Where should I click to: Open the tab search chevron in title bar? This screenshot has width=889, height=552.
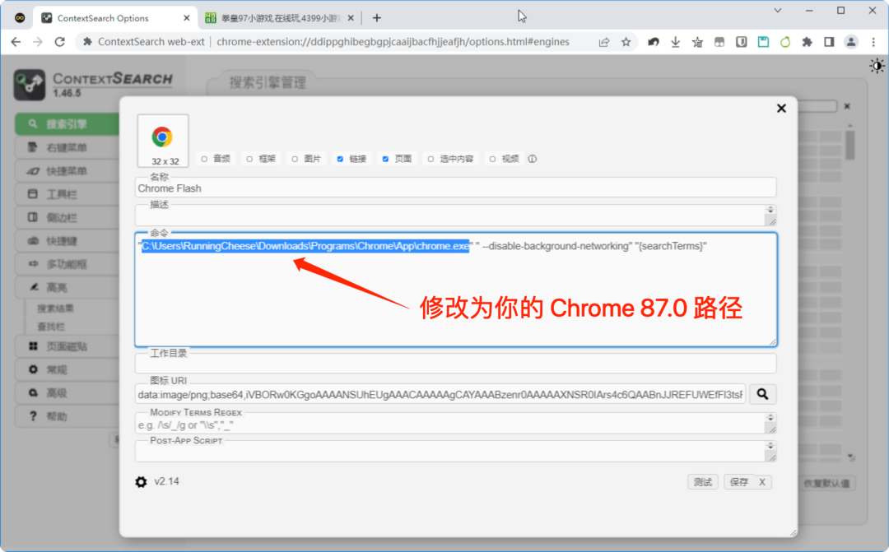coord(778,10)
